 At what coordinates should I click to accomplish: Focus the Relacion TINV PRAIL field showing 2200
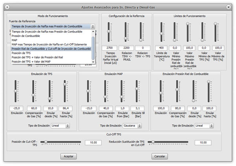(125, 47)
